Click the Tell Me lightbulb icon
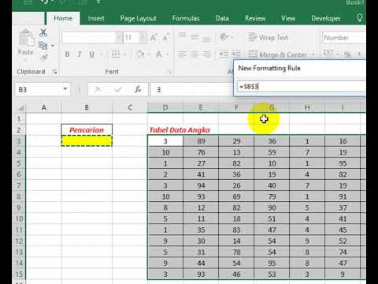The image size is (378, 284). point(360,18)
